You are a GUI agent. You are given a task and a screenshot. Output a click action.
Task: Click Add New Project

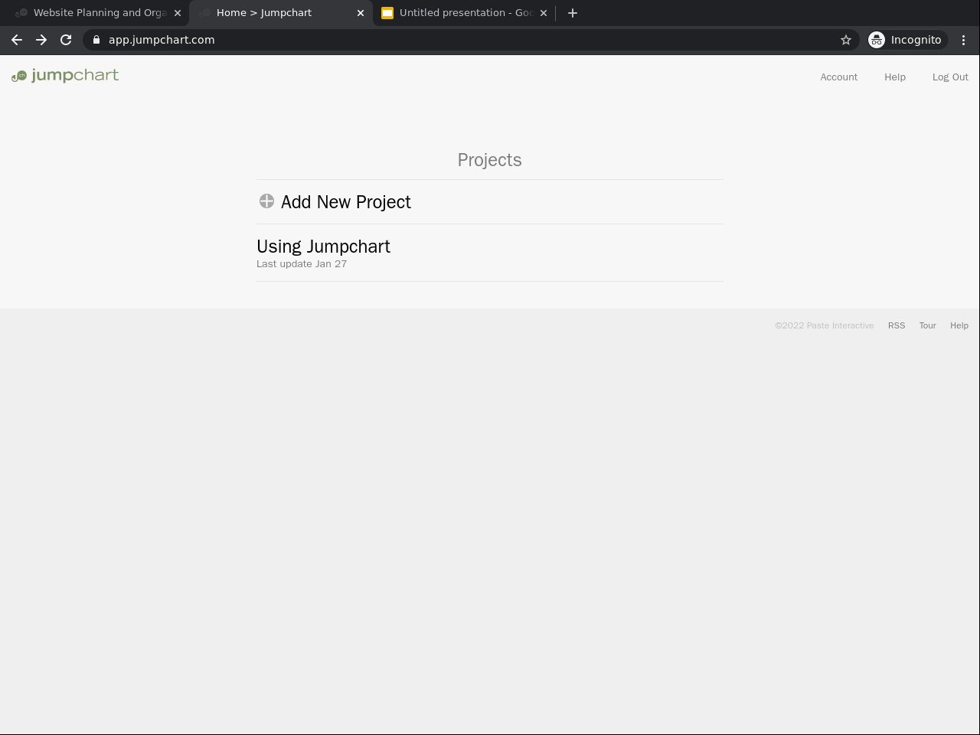pyautogui.click(x=346, y=202)
